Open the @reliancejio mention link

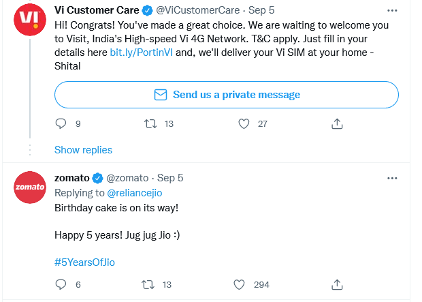(x=135, y=193)
